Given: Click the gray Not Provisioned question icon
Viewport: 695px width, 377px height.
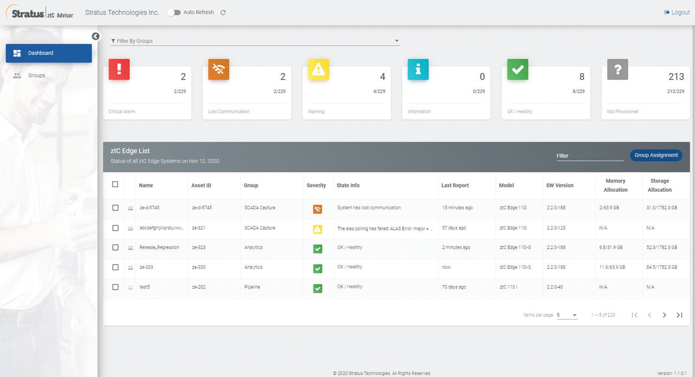Looking at the screenshot, I should pos(618,69).
